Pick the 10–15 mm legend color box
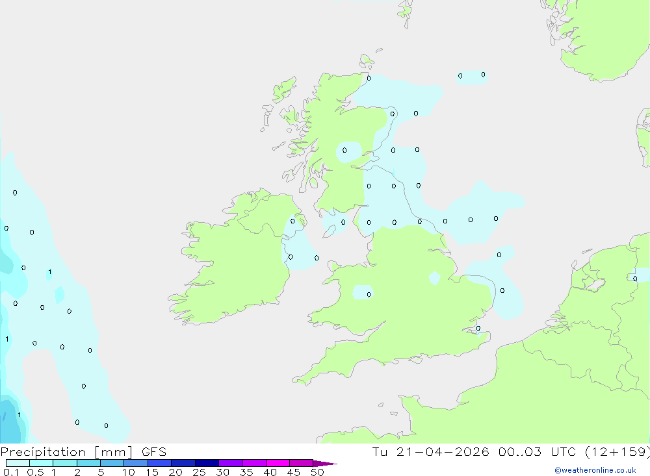This screenshot has height=476, width=650. (136, 463)
